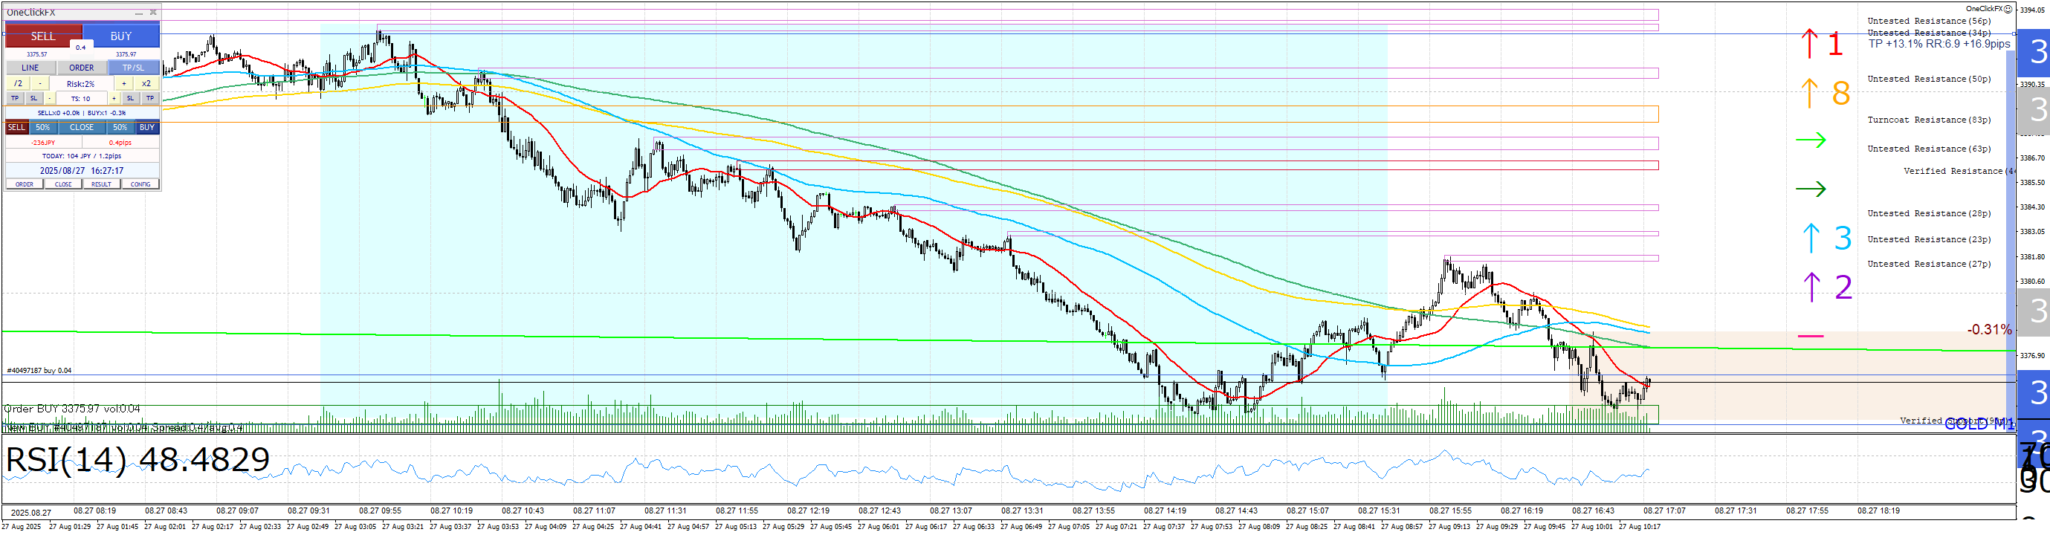Image resolution: width=2050 pixels, height=535 pixels.
Task: Click SELLx0 +0.0% | BUYx1 -0.3% status
Action: pyautogui.click(x=82, y=113)
